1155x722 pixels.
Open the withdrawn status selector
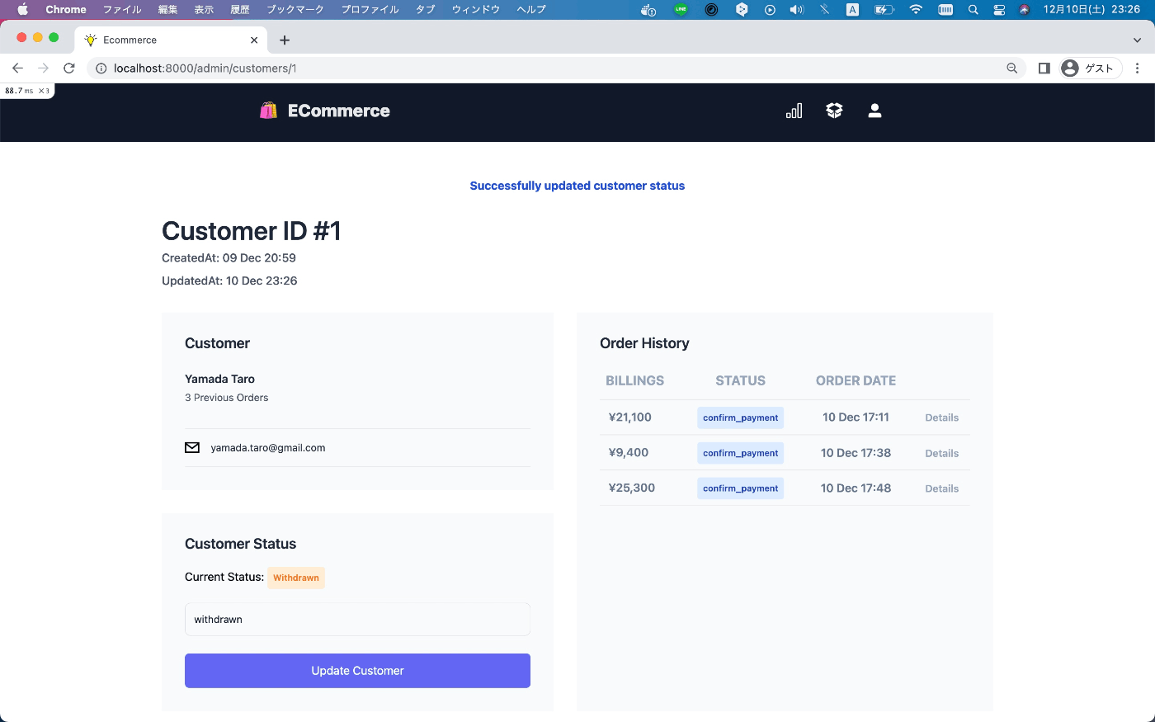coord(357,619)
